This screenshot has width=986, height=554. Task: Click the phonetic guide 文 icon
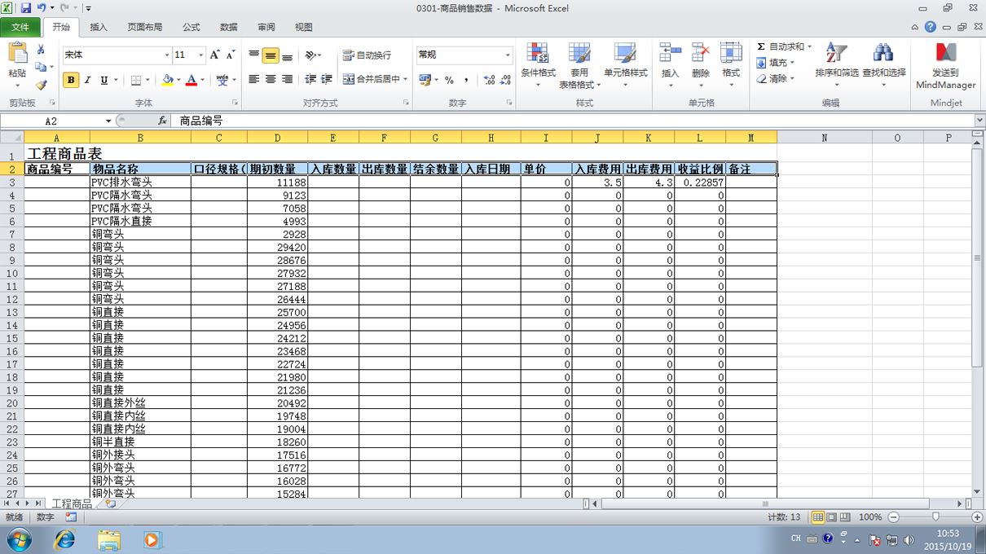pyautogui.click(x=222, y=80)
